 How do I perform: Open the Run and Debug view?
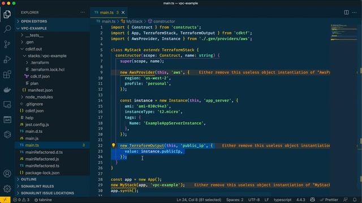pos(7,59)
